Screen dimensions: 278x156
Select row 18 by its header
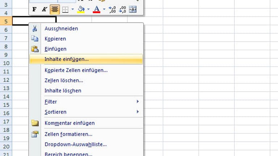tap(6, 130)
